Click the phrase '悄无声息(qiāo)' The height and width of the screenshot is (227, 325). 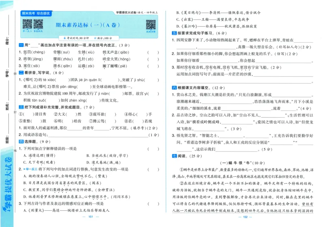(116, 52)
